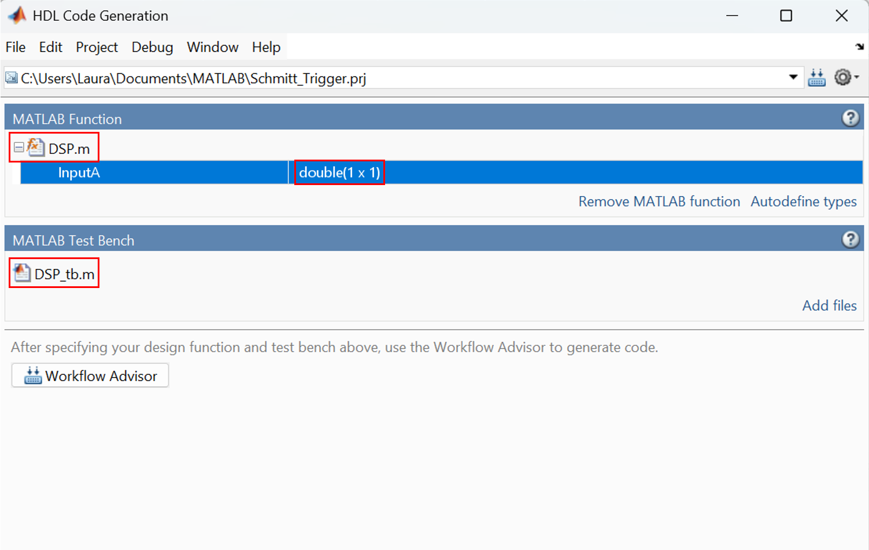
Task: Open the Workflow Advisor toolbar icon
Action: click(816, 77)
